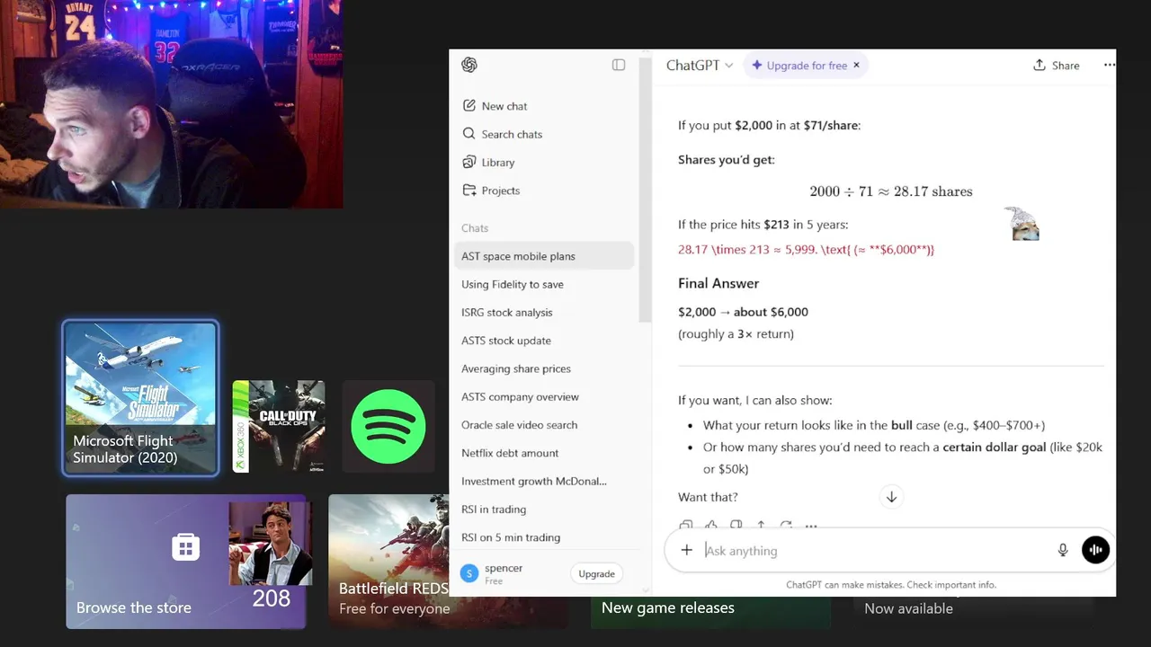This screenshot has height=647, width=1151.
Task: Open the AST space mobile plans chat
Action: (545, 256)
